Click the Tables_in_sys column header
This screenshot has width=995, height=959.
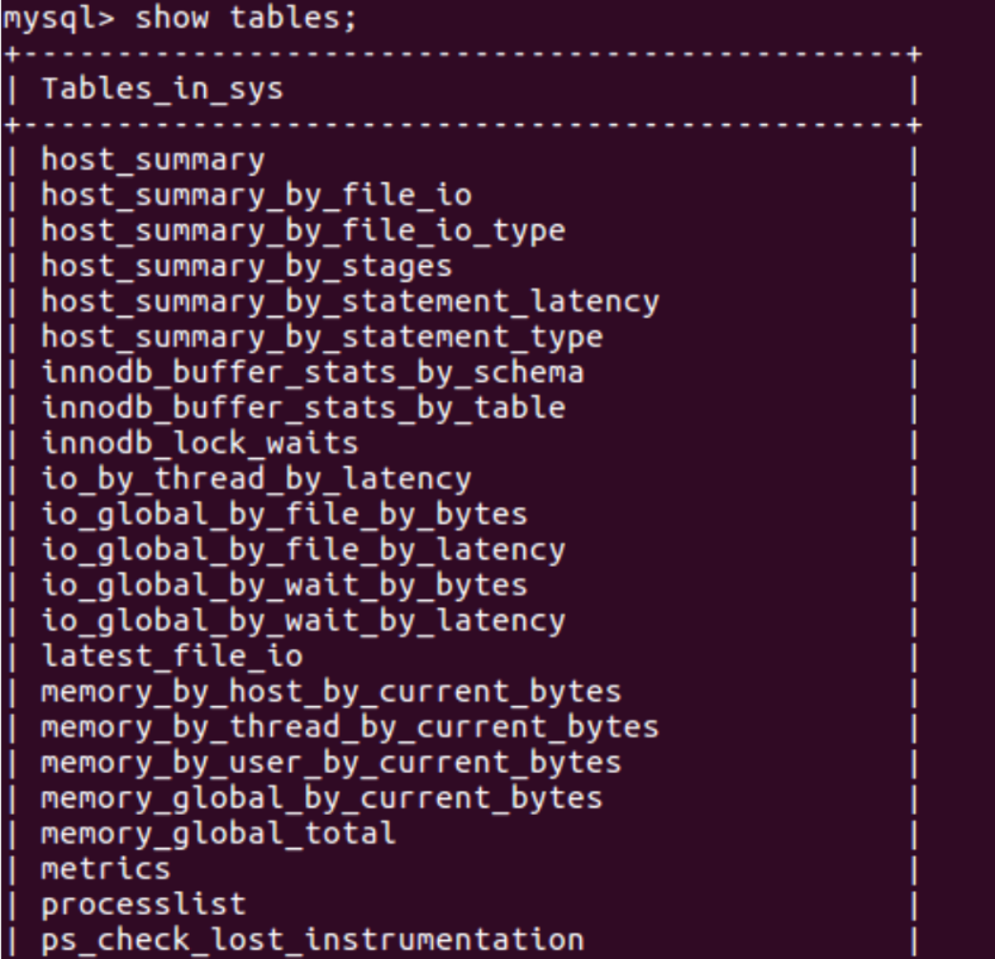[162, 90]
